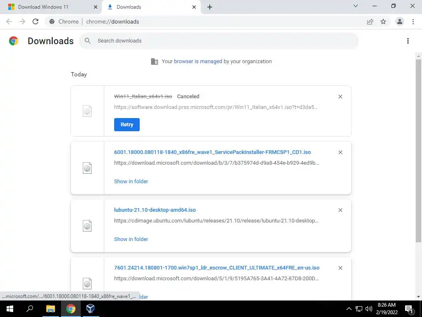Open the Windows Start menu
The width and height of the screenshot is (422, 317).
click(x=10, y=309)
